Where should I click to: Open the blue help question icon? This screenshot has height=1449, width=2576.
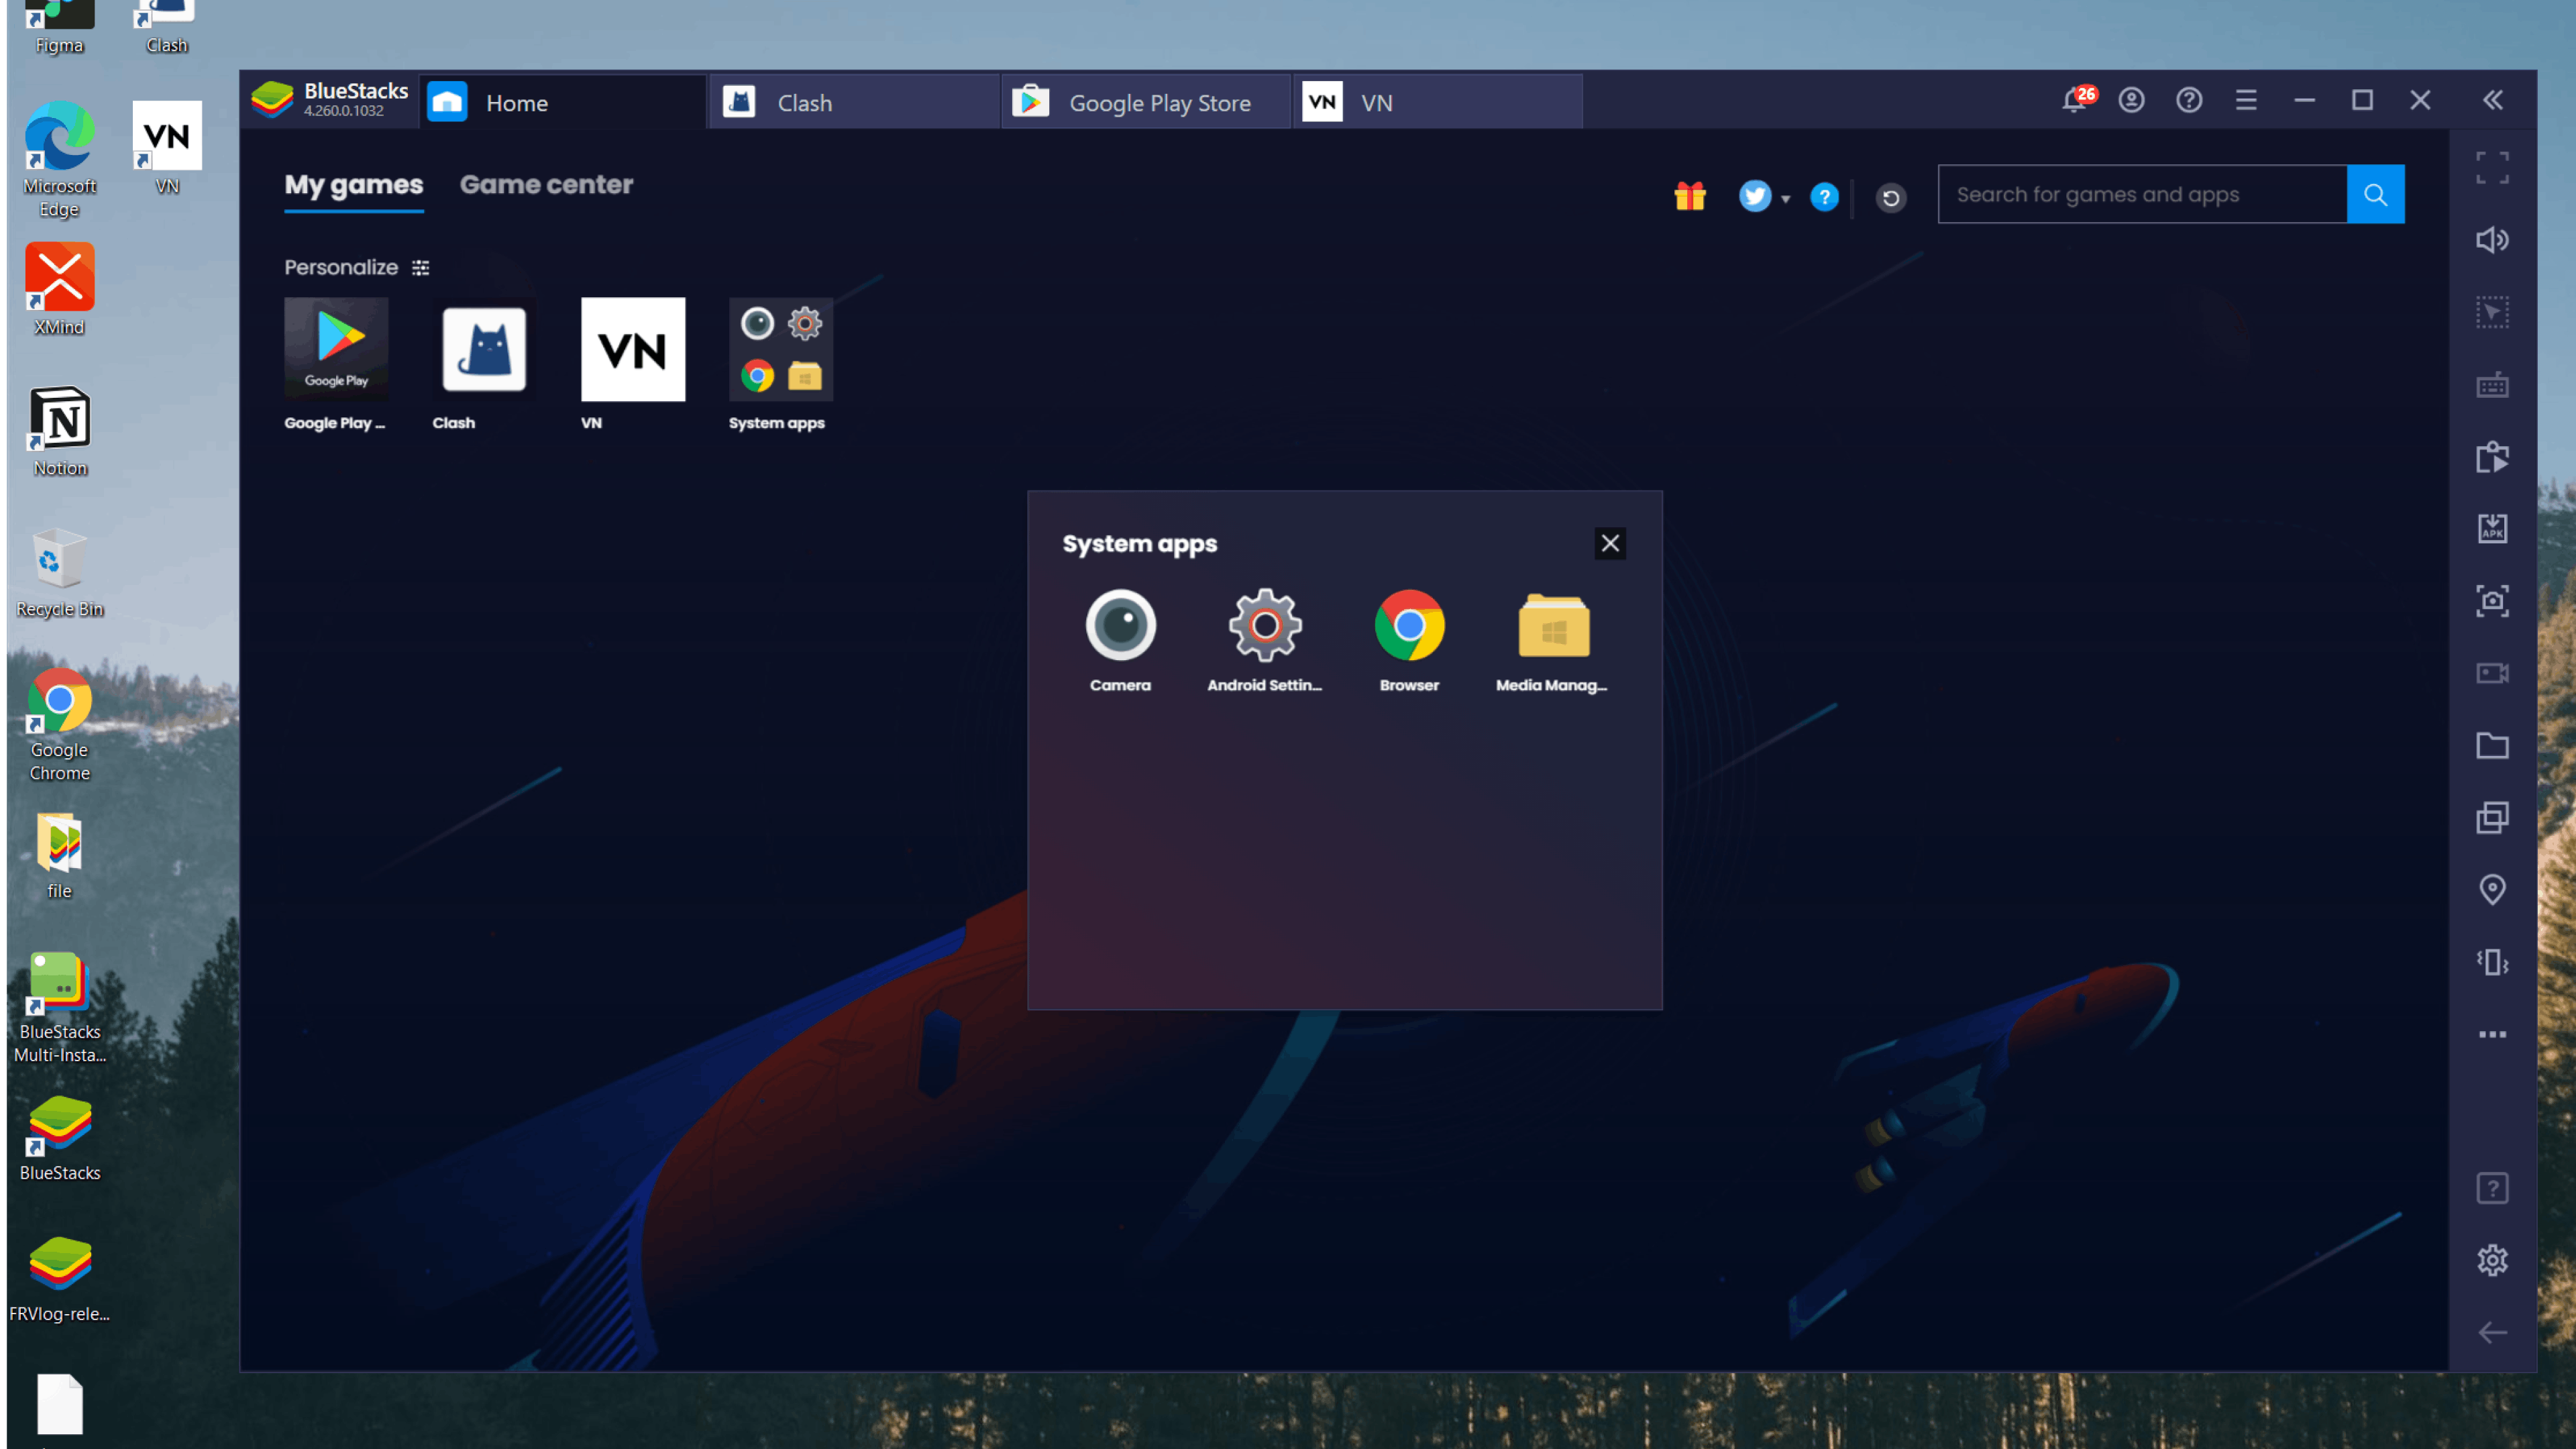pos(1824,197)
